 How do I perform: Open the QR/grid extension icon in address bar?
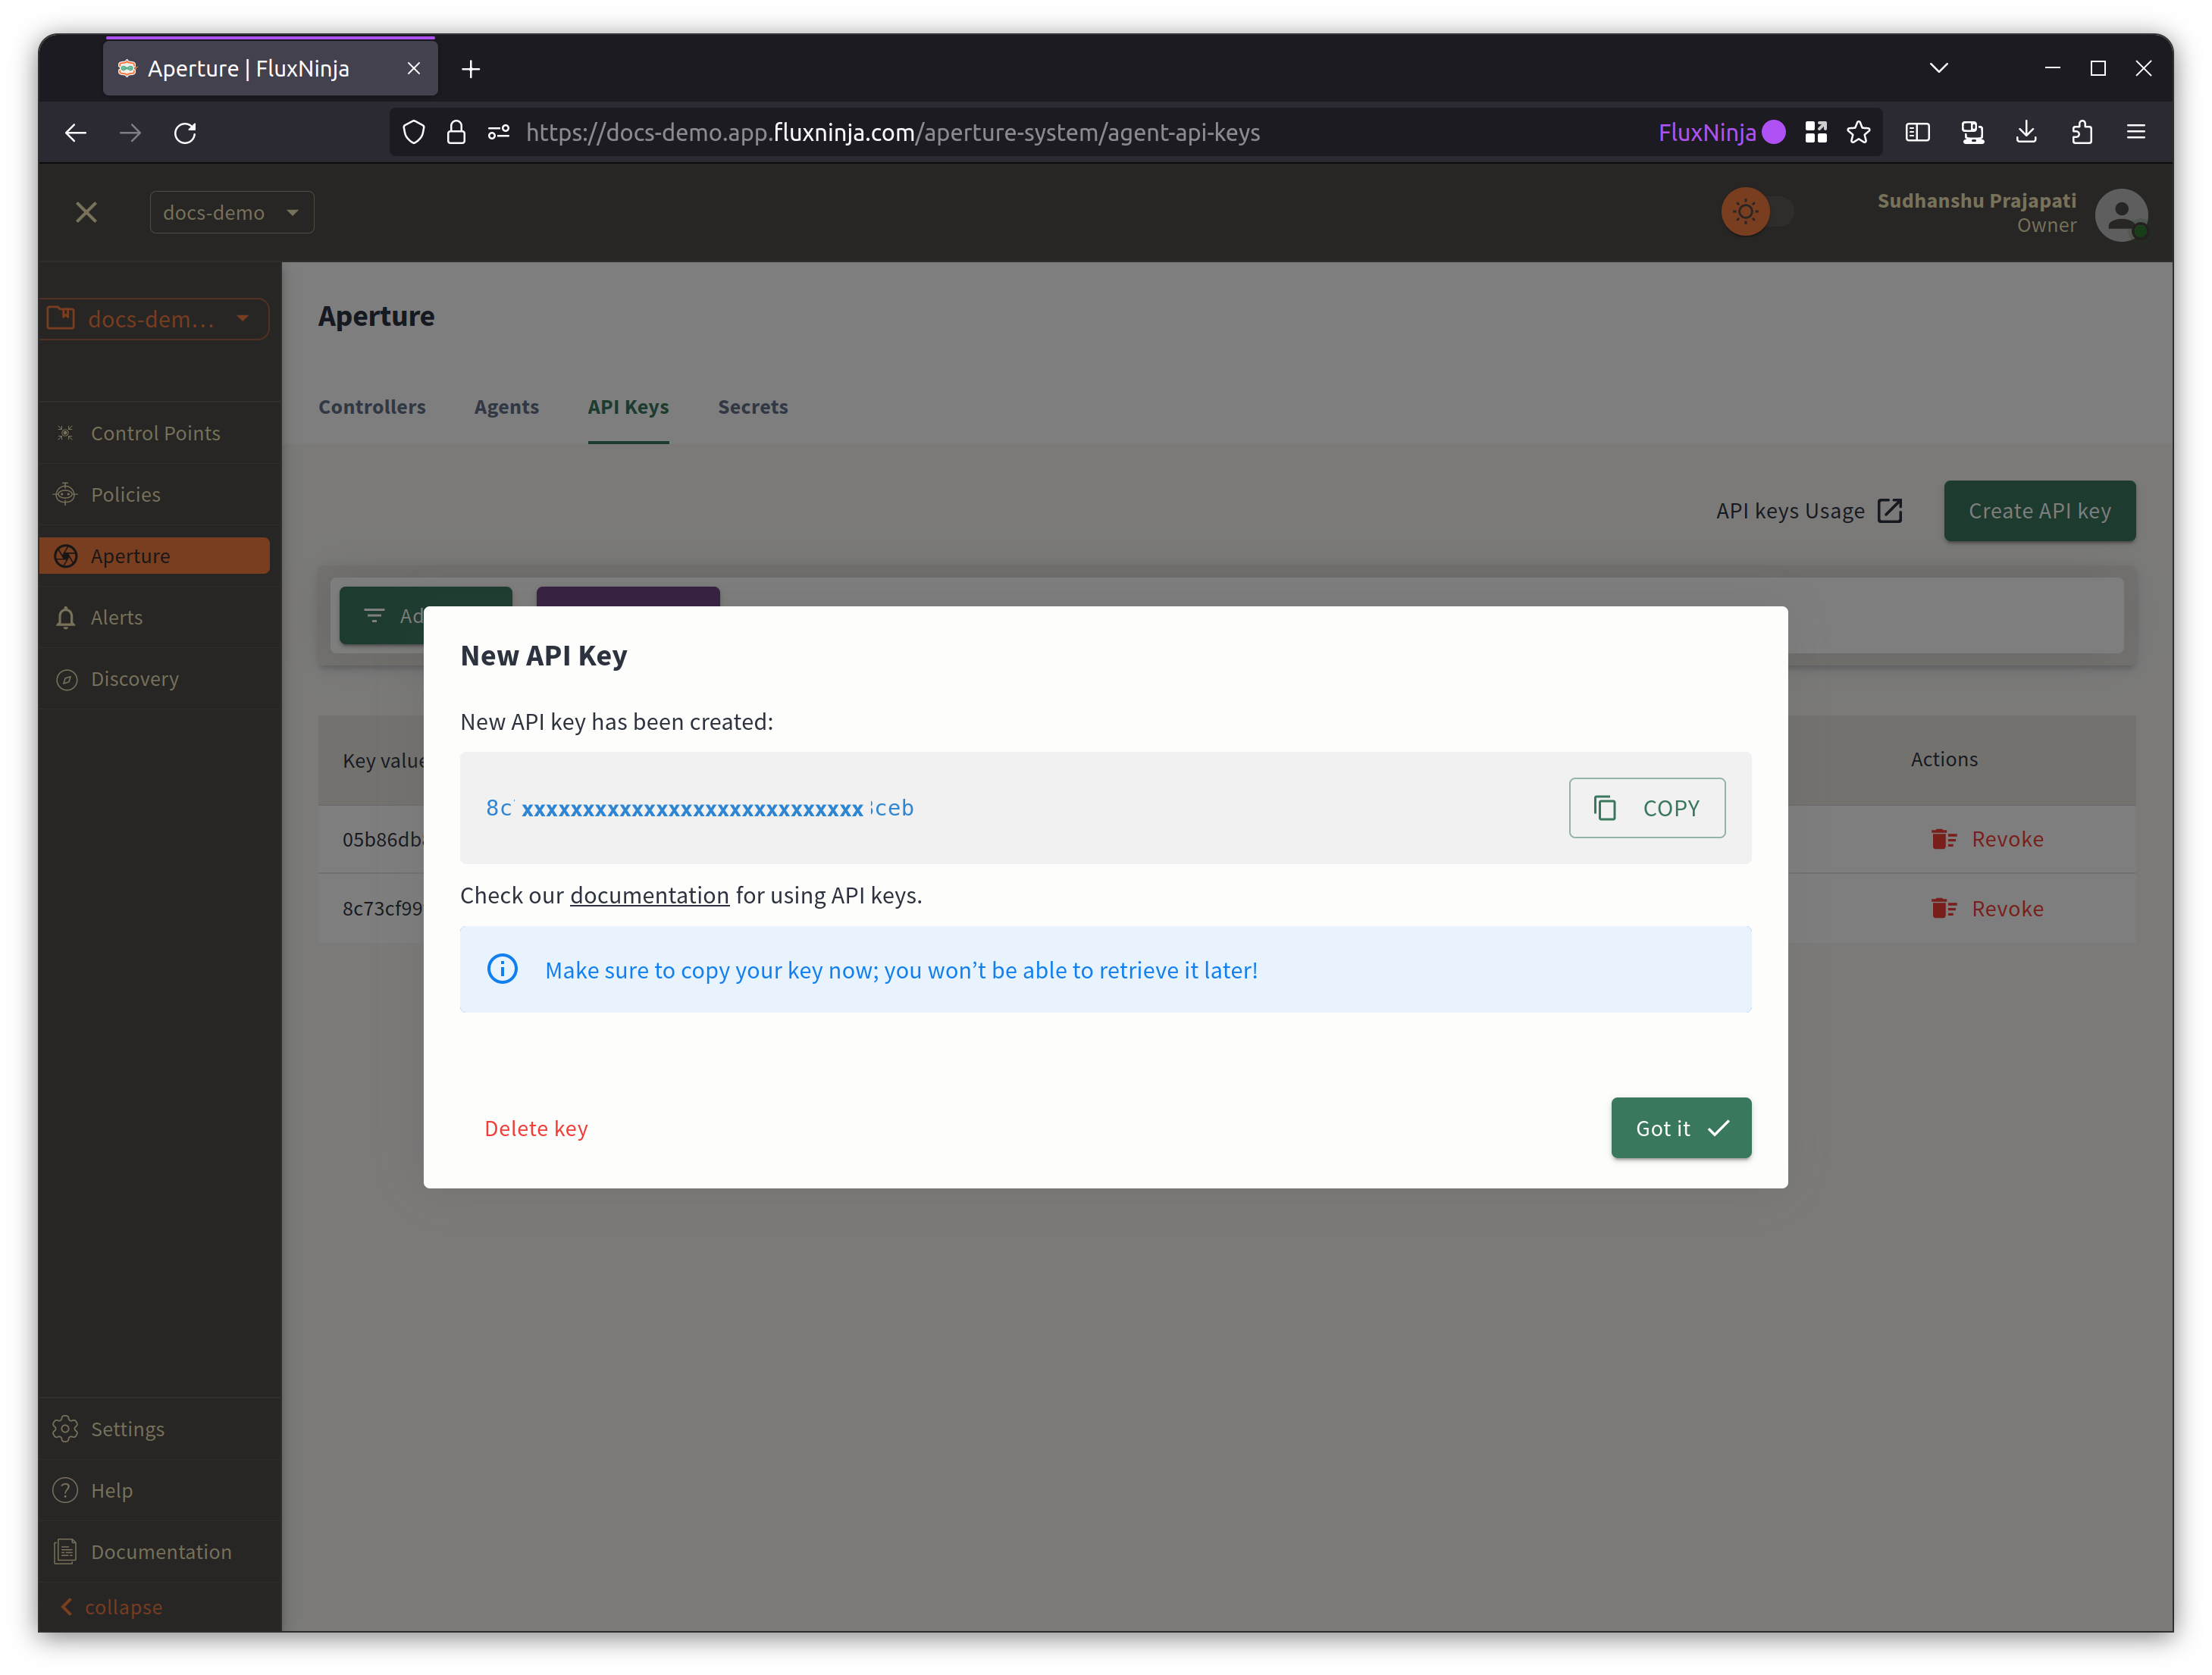tap(1816, 132)
